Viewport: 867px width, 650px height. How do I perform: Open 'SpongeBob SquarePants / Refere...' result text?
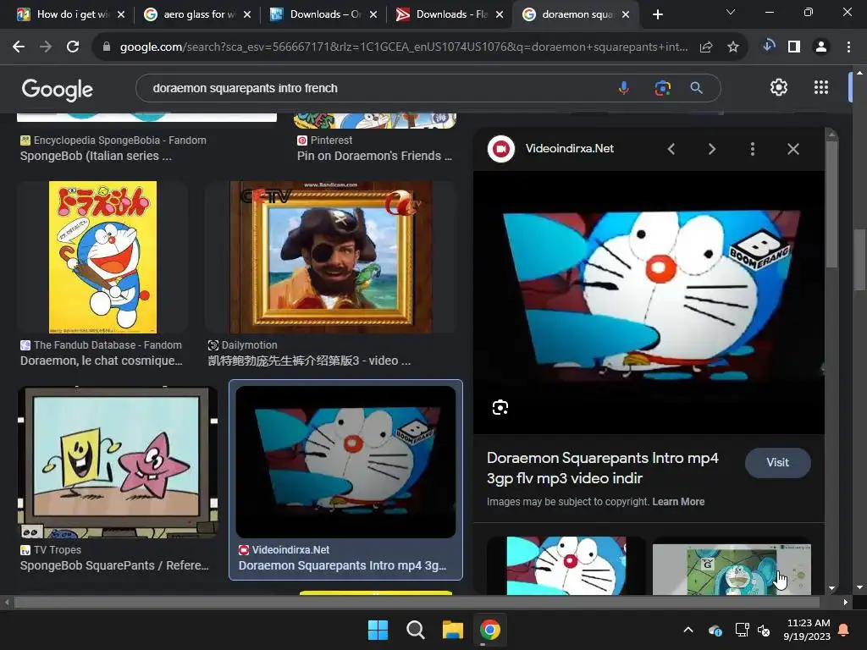(114, 566)
